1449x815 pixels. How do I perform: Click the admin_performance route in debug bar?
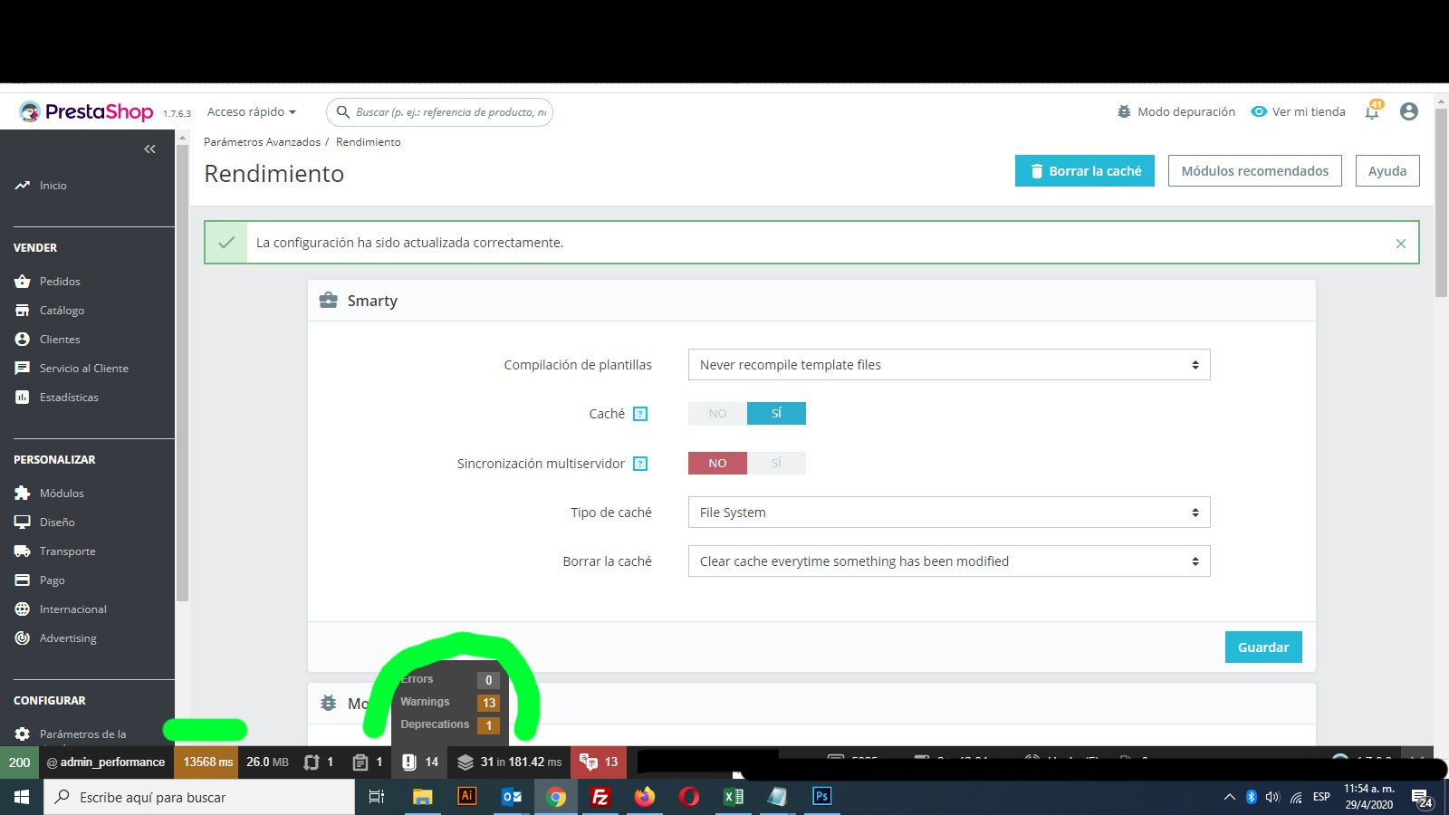click(106, 762)
